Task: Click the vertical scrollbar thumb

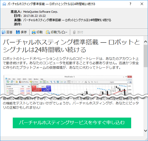Action: pyautogui.click(x=145, y=56)
